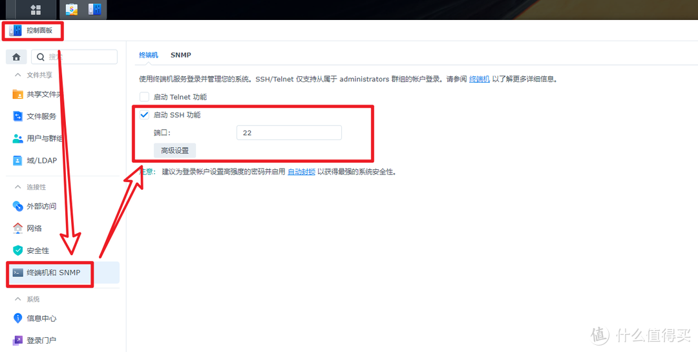
Task: Open Shared Folder icon
Action: click(18, 94)
